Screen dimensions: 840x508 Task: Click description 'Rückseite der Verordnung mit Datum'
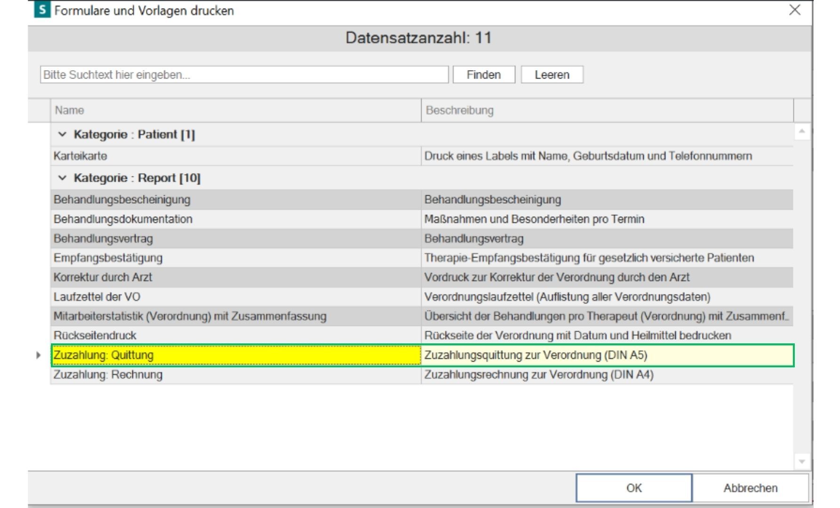pos(607,335)
